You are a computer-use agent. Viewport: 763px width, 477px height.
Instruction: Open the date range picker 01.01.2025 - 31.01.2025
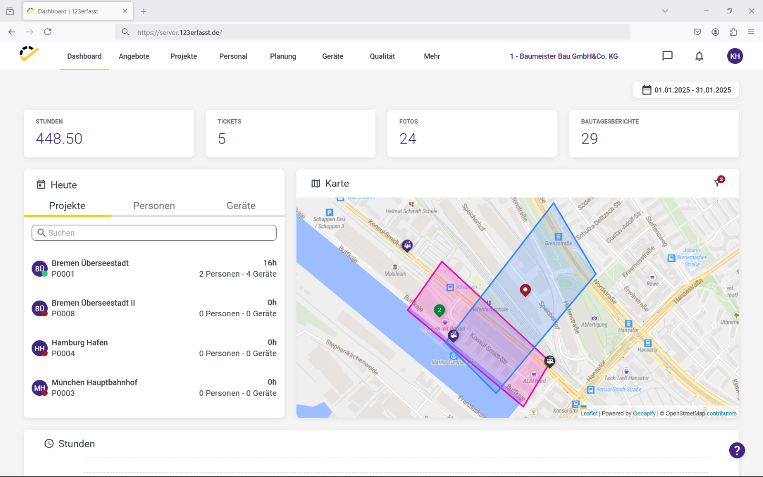[x=686, y=90]
